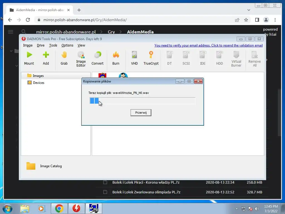Screen dimensions: 285x214
Task: Open the Image Editor tool
Action: tap(81, 59)
